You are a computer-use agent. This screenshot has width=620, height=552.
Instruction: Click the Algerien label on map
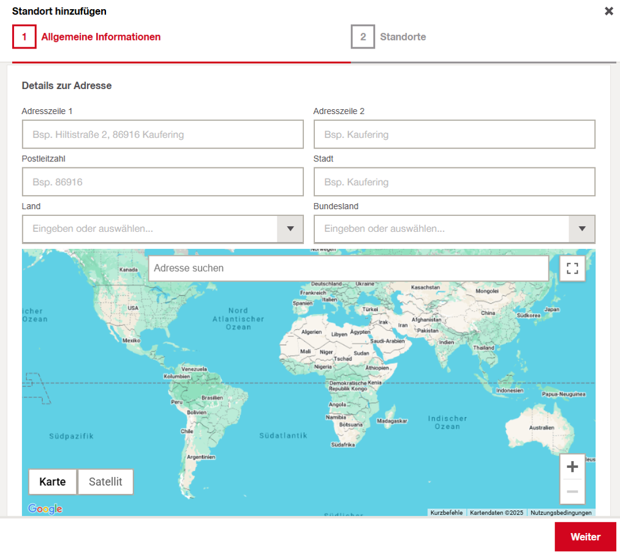(312, 332)
